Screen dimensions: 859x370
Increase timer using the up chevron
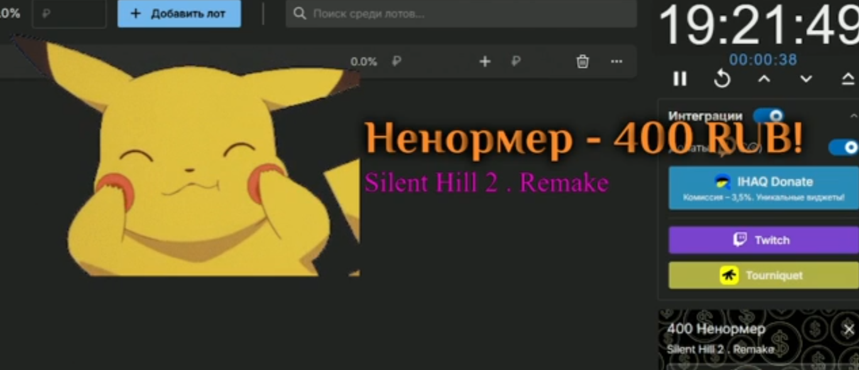(763, 78)
